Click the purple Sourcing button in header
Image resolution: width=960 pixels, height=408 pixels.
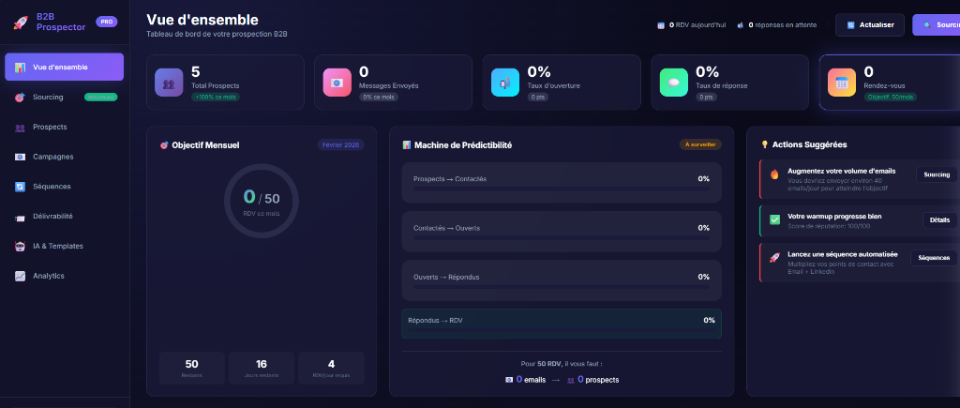tap(937, 25)
